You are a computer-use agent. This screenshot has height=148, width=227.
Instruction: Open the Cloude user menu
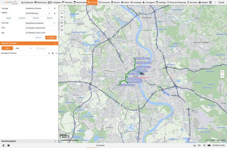point(221,3)
